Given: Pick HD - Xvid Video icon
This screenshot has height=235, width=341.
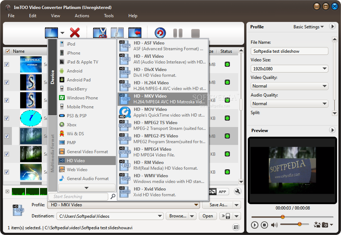Looking at the screenshot, I should click(x=124, y=192).
